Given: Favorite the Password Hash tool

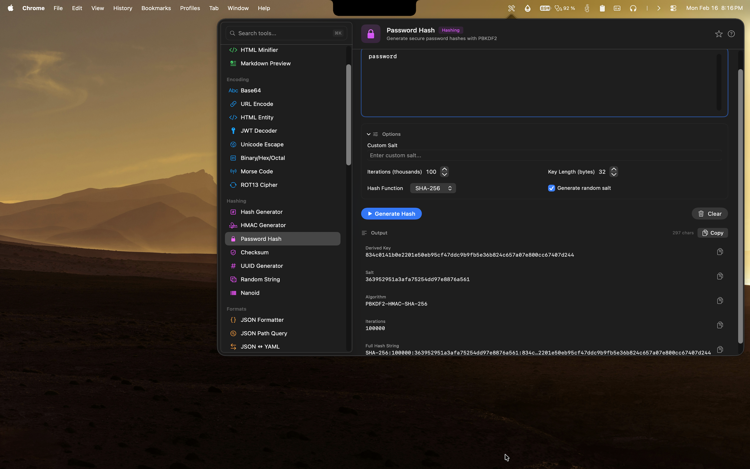Looking at the screenshot, I should pos(719,34).
